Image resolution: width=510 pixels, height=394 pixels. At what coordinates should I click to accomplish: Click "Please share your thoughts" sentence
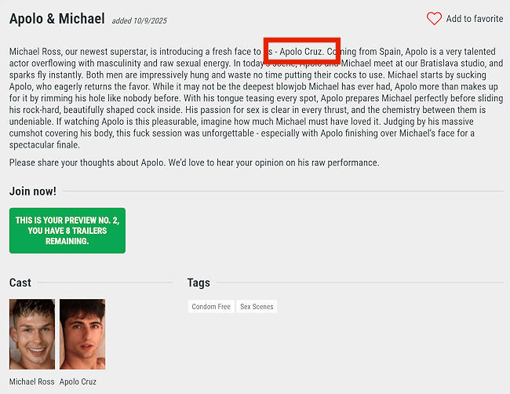tap(194, 162)
